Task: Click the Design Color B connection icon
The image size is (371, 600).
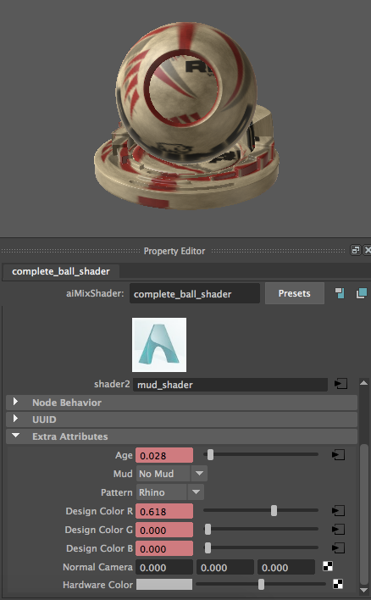Action: (338, 548)
